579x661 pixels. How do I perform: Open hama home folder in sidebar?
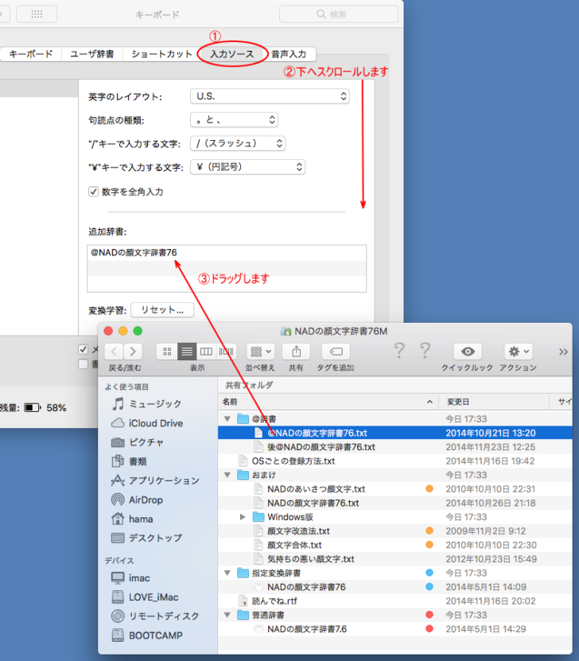[132, 519]
